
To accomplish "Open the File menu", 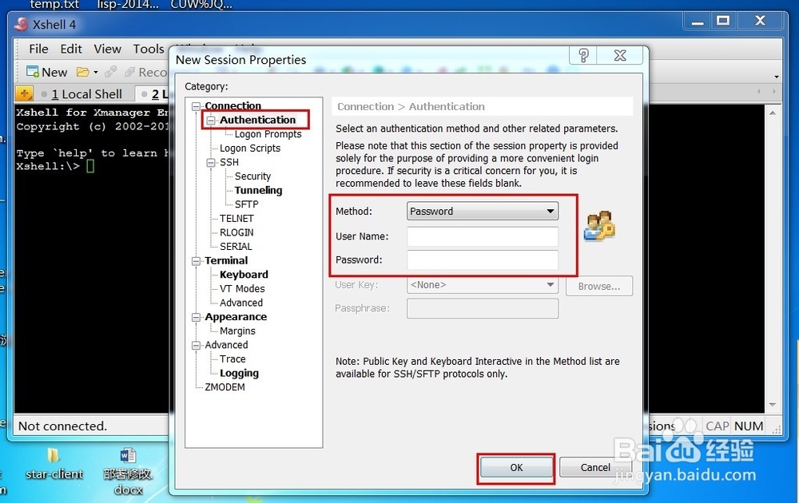I will coord(38,49).
